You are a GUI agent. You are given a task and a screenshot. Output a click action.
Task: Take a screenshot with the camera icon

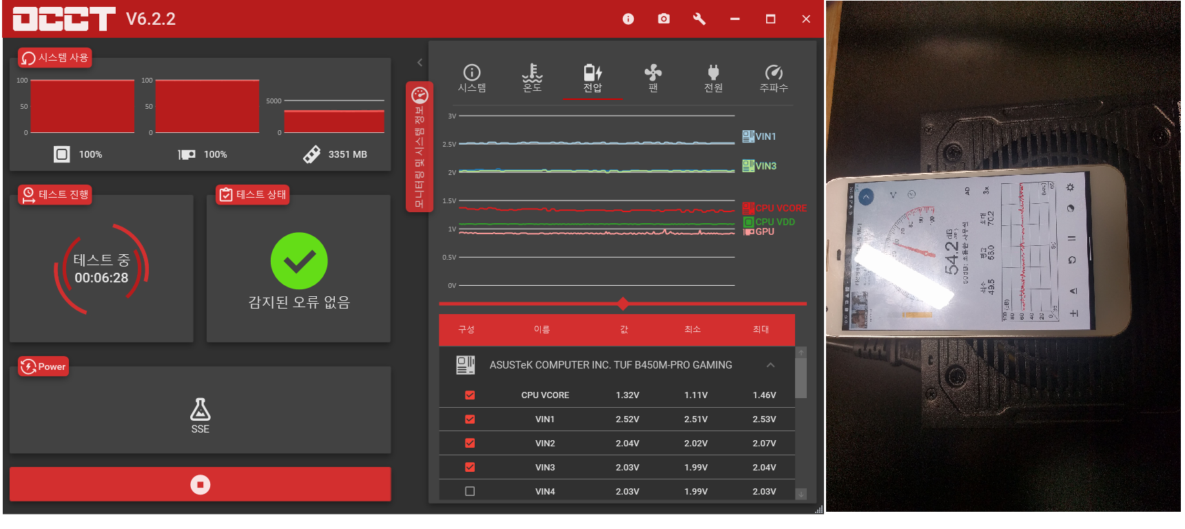click(663, 19)
